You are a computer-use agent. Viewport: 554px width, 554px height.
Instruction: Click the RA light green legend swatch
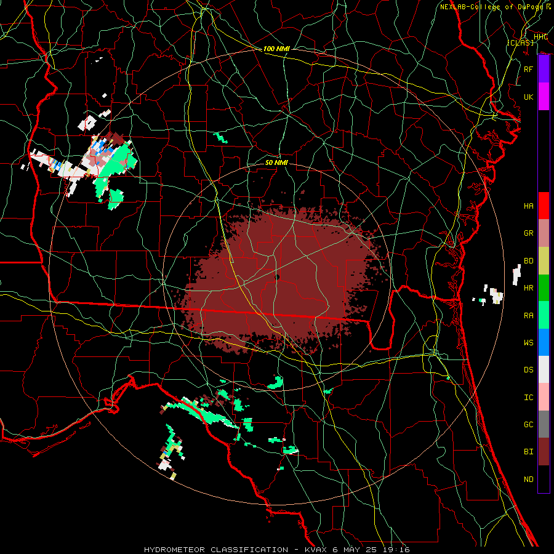pyautogui.click(x=544, y=315)
